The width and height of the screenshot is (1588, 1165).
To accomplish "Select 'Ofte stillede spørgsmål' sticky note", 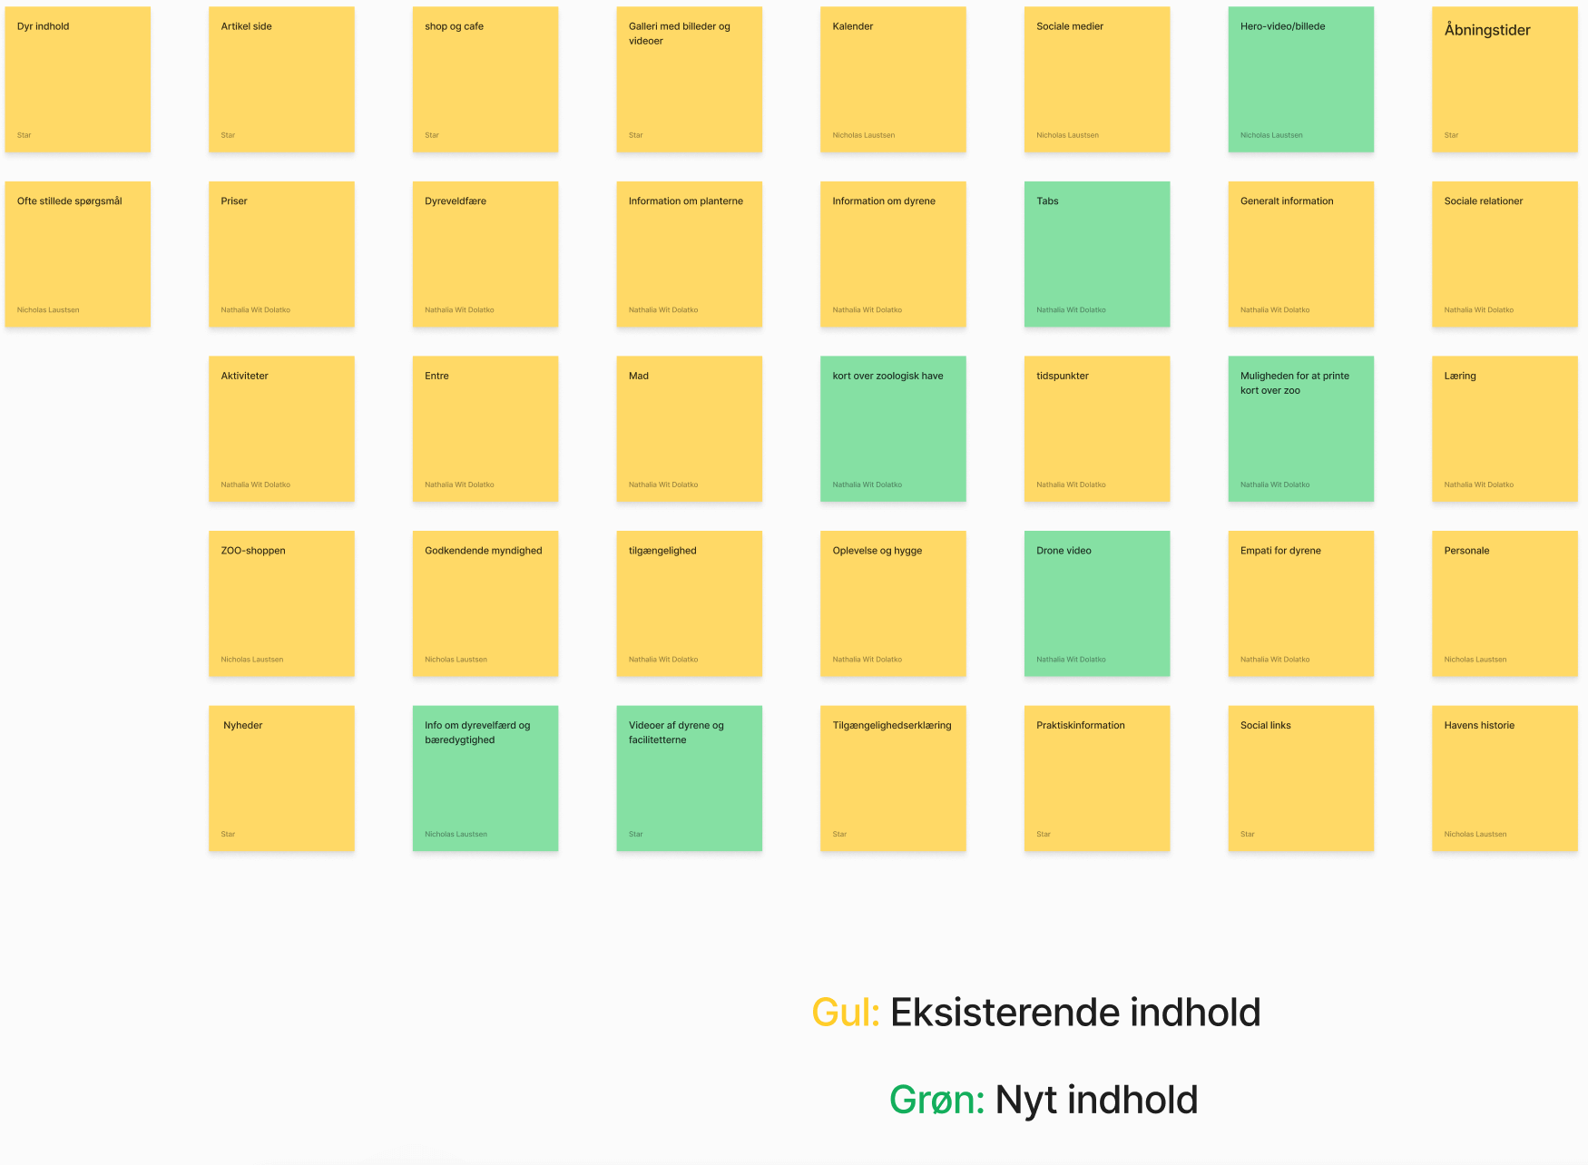I will tap(77, 254).
